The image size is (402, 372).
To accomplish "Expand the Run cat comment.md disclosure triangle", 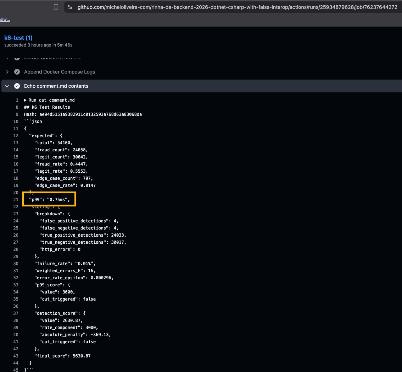I will [x=26, y=100].
